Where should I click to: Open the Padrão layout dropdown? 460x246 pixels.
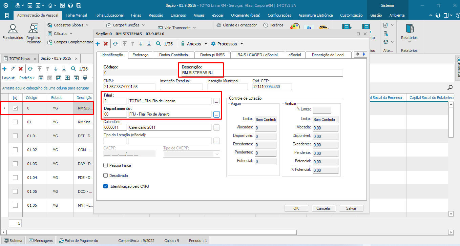(x=27, y=78)
